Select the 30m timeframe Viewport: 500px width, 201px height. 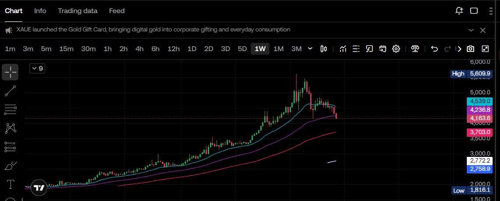88,49
